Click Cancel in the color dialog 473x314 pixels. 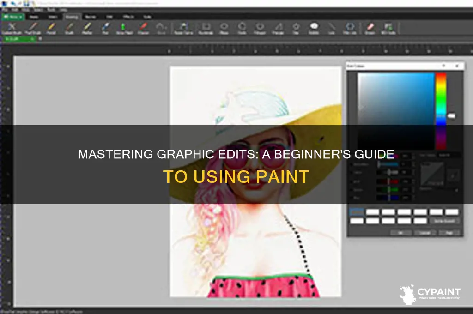tap(425, 233)
